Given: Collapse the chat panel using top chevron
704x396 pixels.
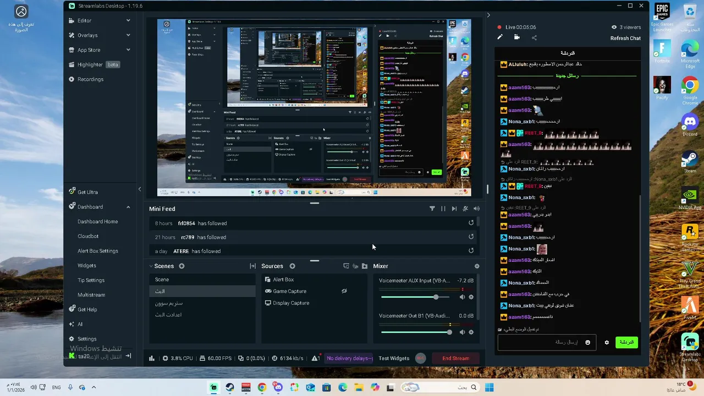Looking at the screenshot, I should [x=488, y=15].
